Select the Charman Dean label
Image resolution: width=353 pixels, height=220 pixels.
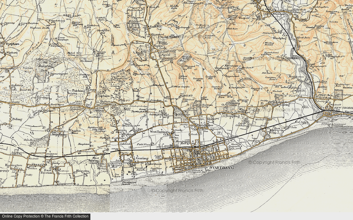click(207, 106)
